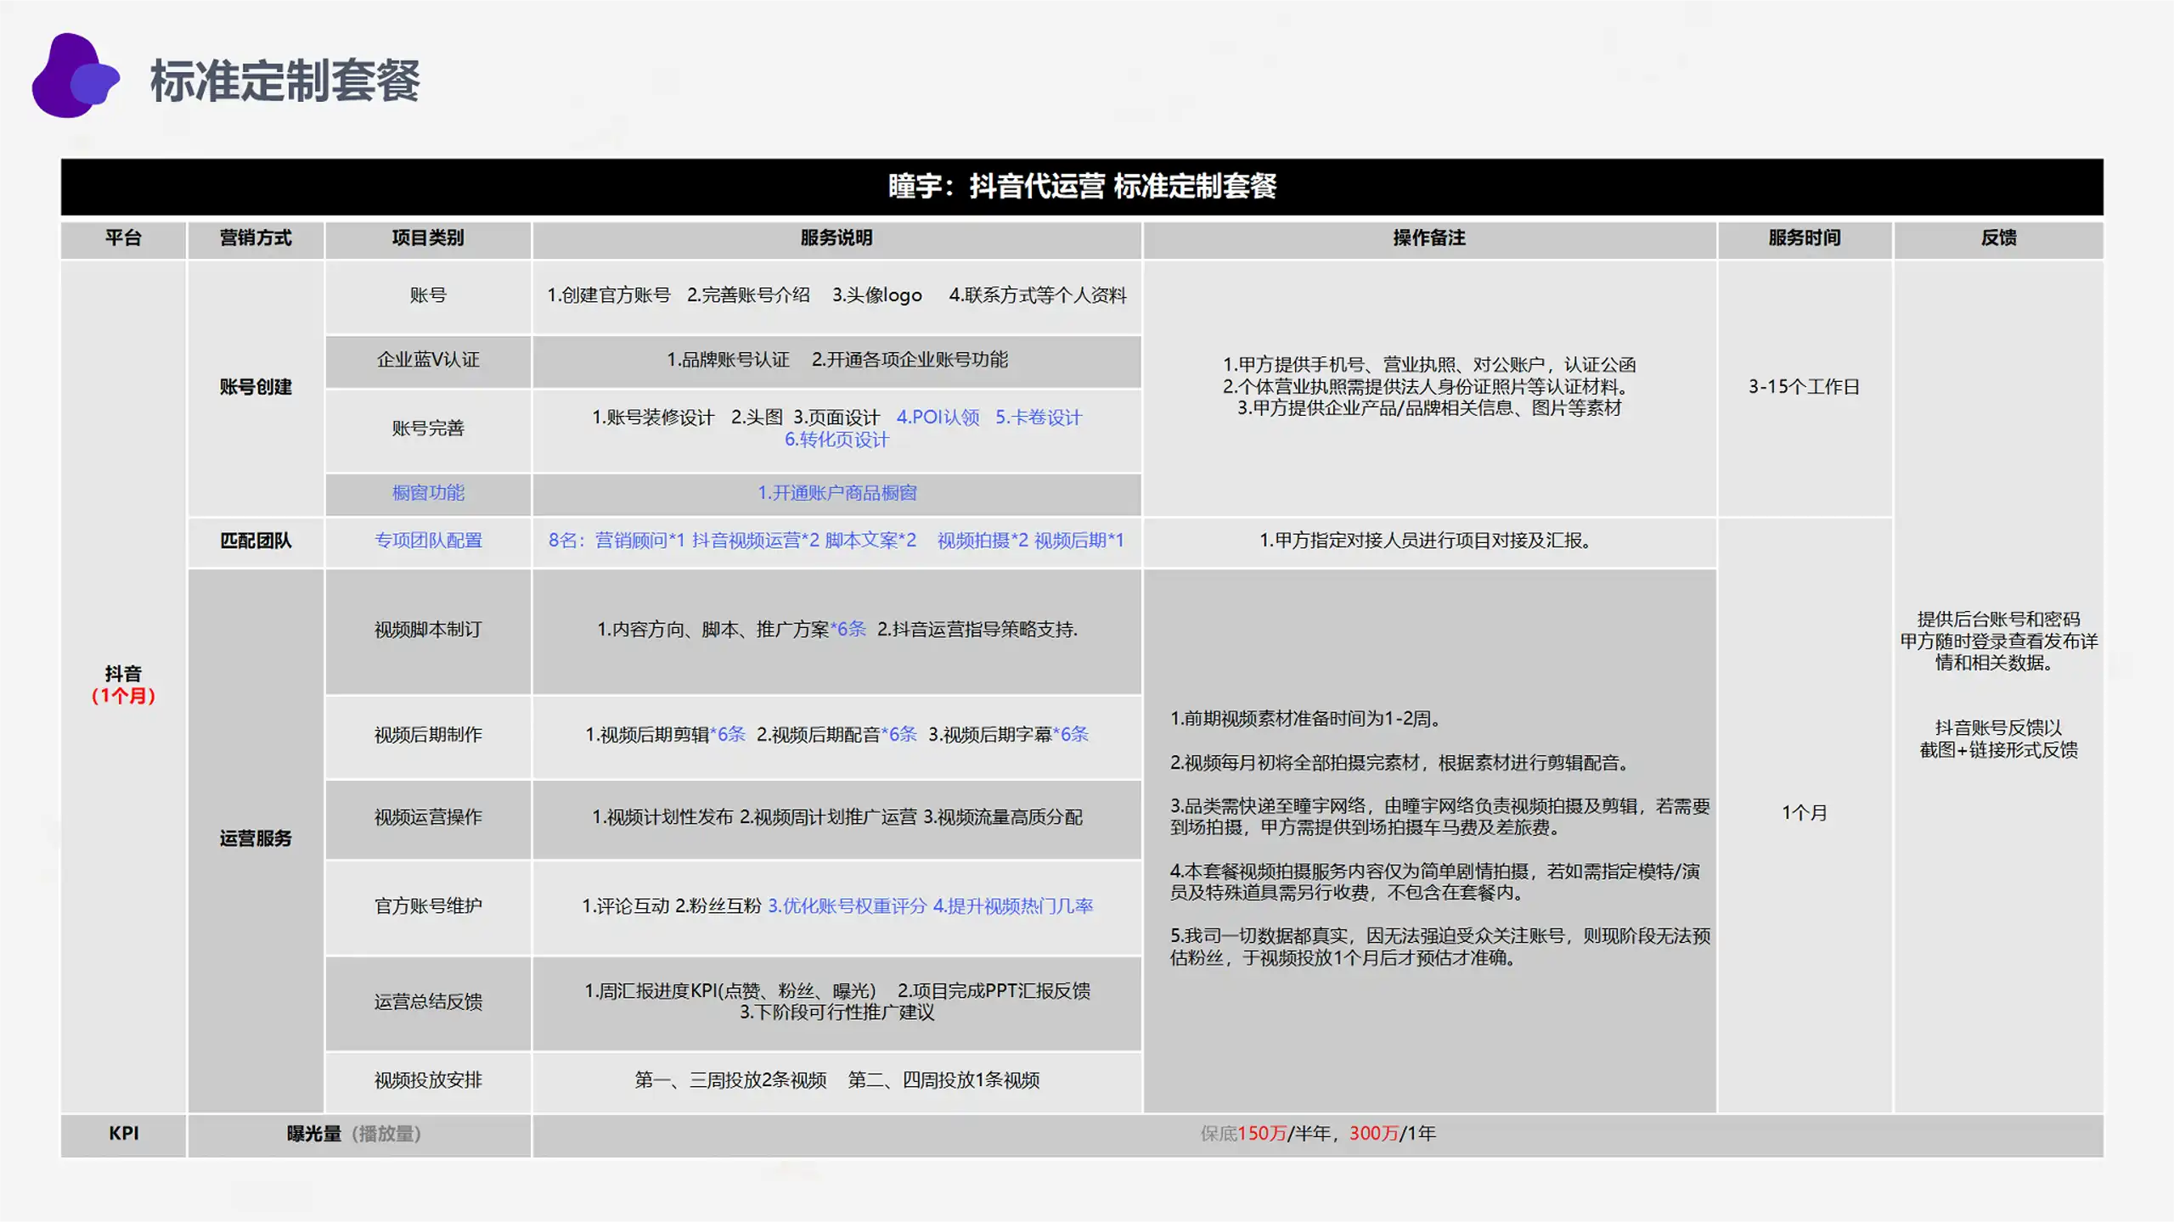Select text 3.下阶段可行性推广建议
The image size is (2174, 1222).
(x=836, y=1013)
